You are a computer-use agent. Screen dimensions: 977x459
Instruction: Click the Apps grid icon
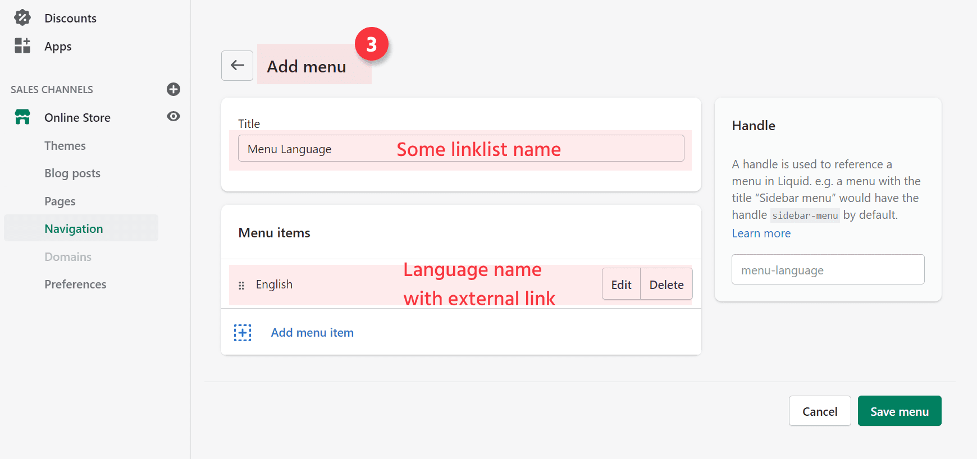(x=22, y=46)
